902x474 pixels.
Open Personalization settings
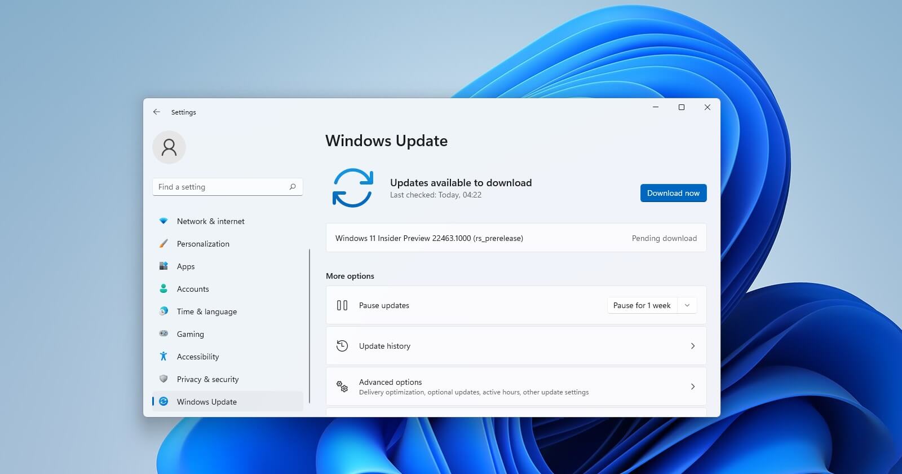(x=228, y=244)
